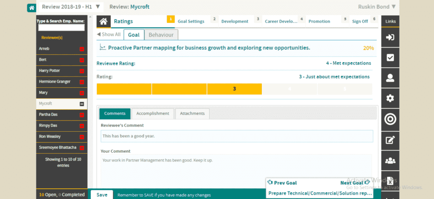Click the target goal icon in Links sidebar
The width and height of the screenshot is (434, 199).
point(390,119)
